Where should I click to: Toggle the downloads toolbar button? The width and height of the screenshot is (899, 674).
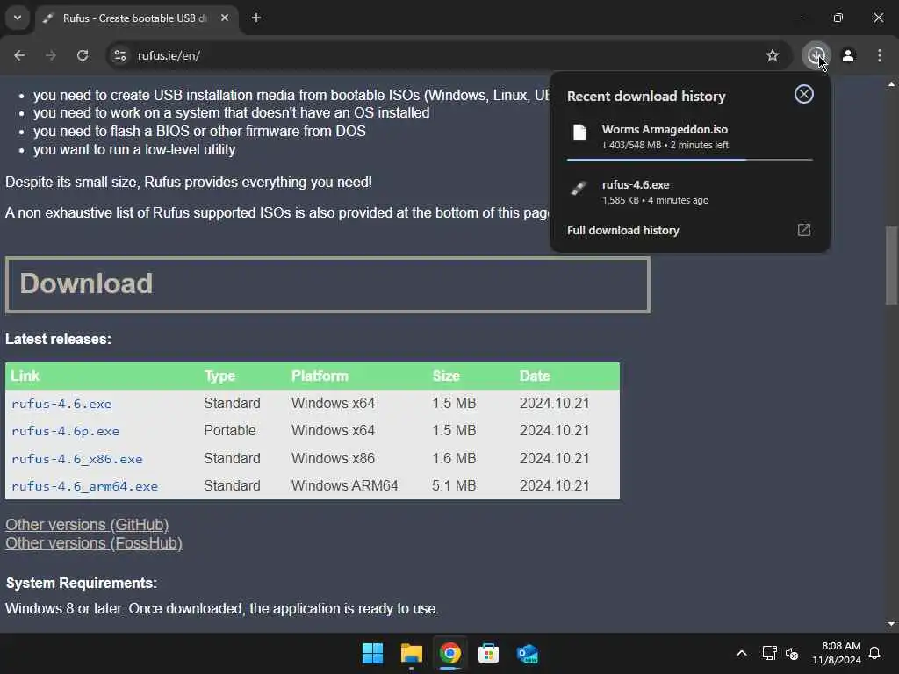coord(816,55)
